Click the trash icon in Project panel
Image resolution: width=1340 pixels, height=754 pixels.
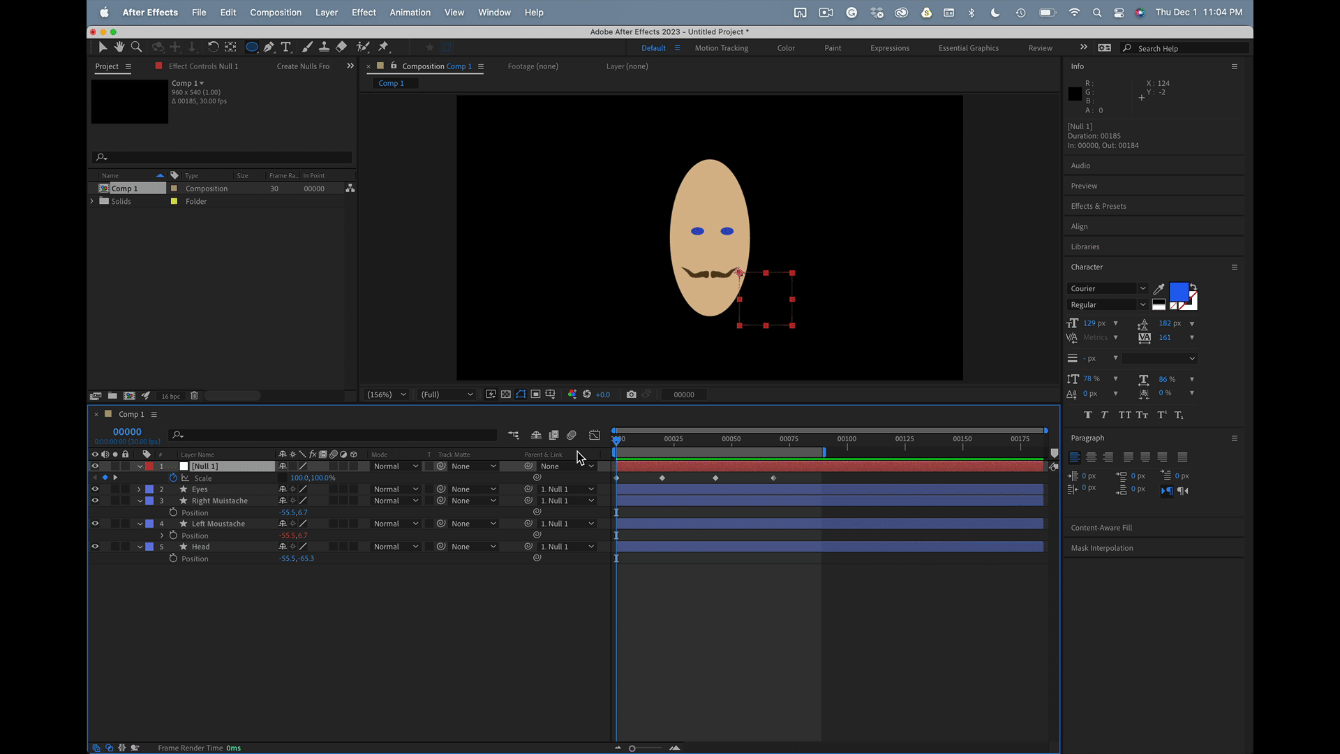coord(194,396)
